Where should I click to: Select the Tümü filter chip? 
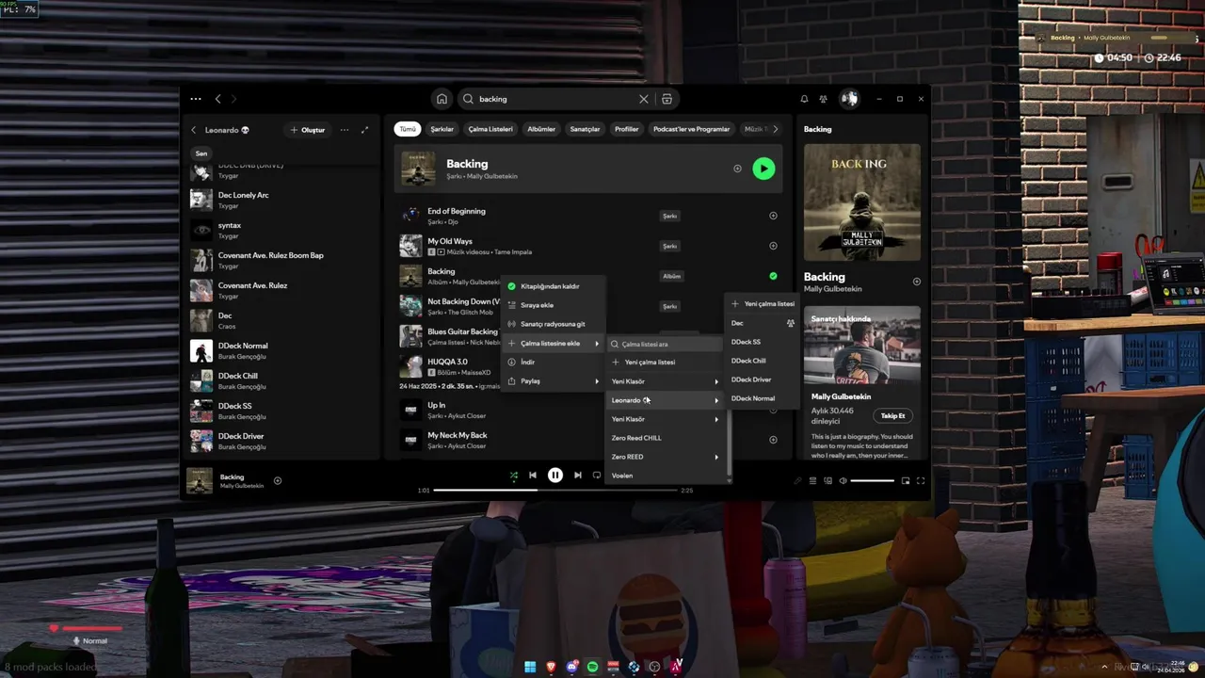point(407,129)
